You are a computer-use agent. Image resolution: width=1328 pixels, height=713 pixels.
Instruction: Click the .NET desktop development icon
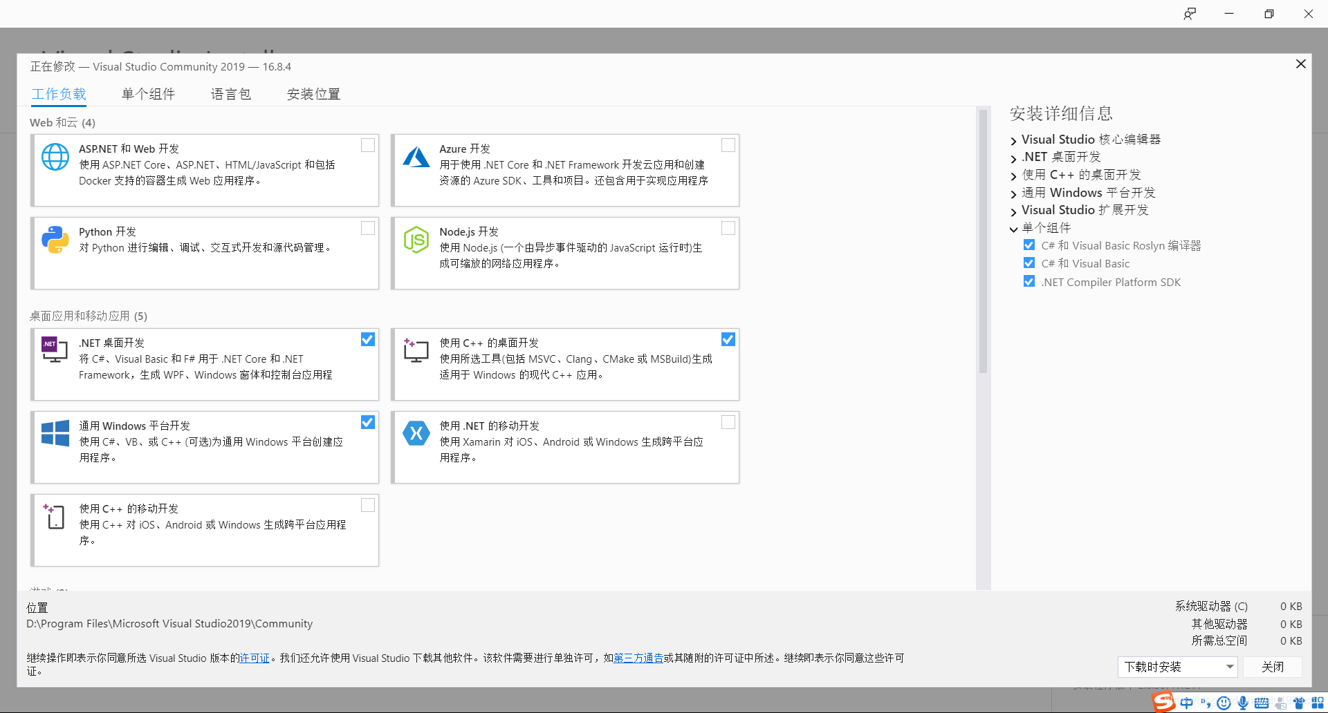[55, 350]
